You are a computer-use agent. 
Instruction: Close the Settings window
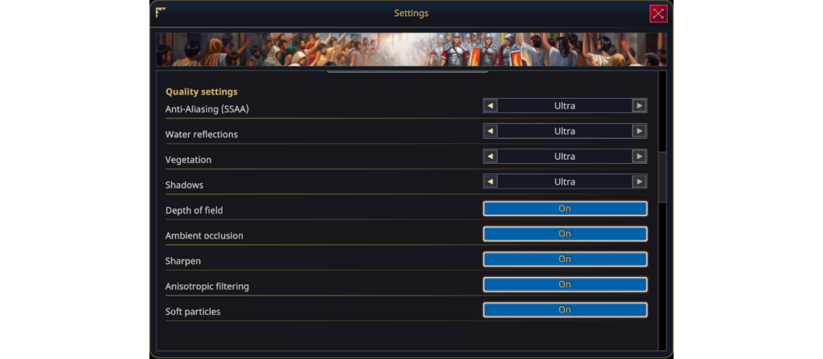[x=658, y=13]
